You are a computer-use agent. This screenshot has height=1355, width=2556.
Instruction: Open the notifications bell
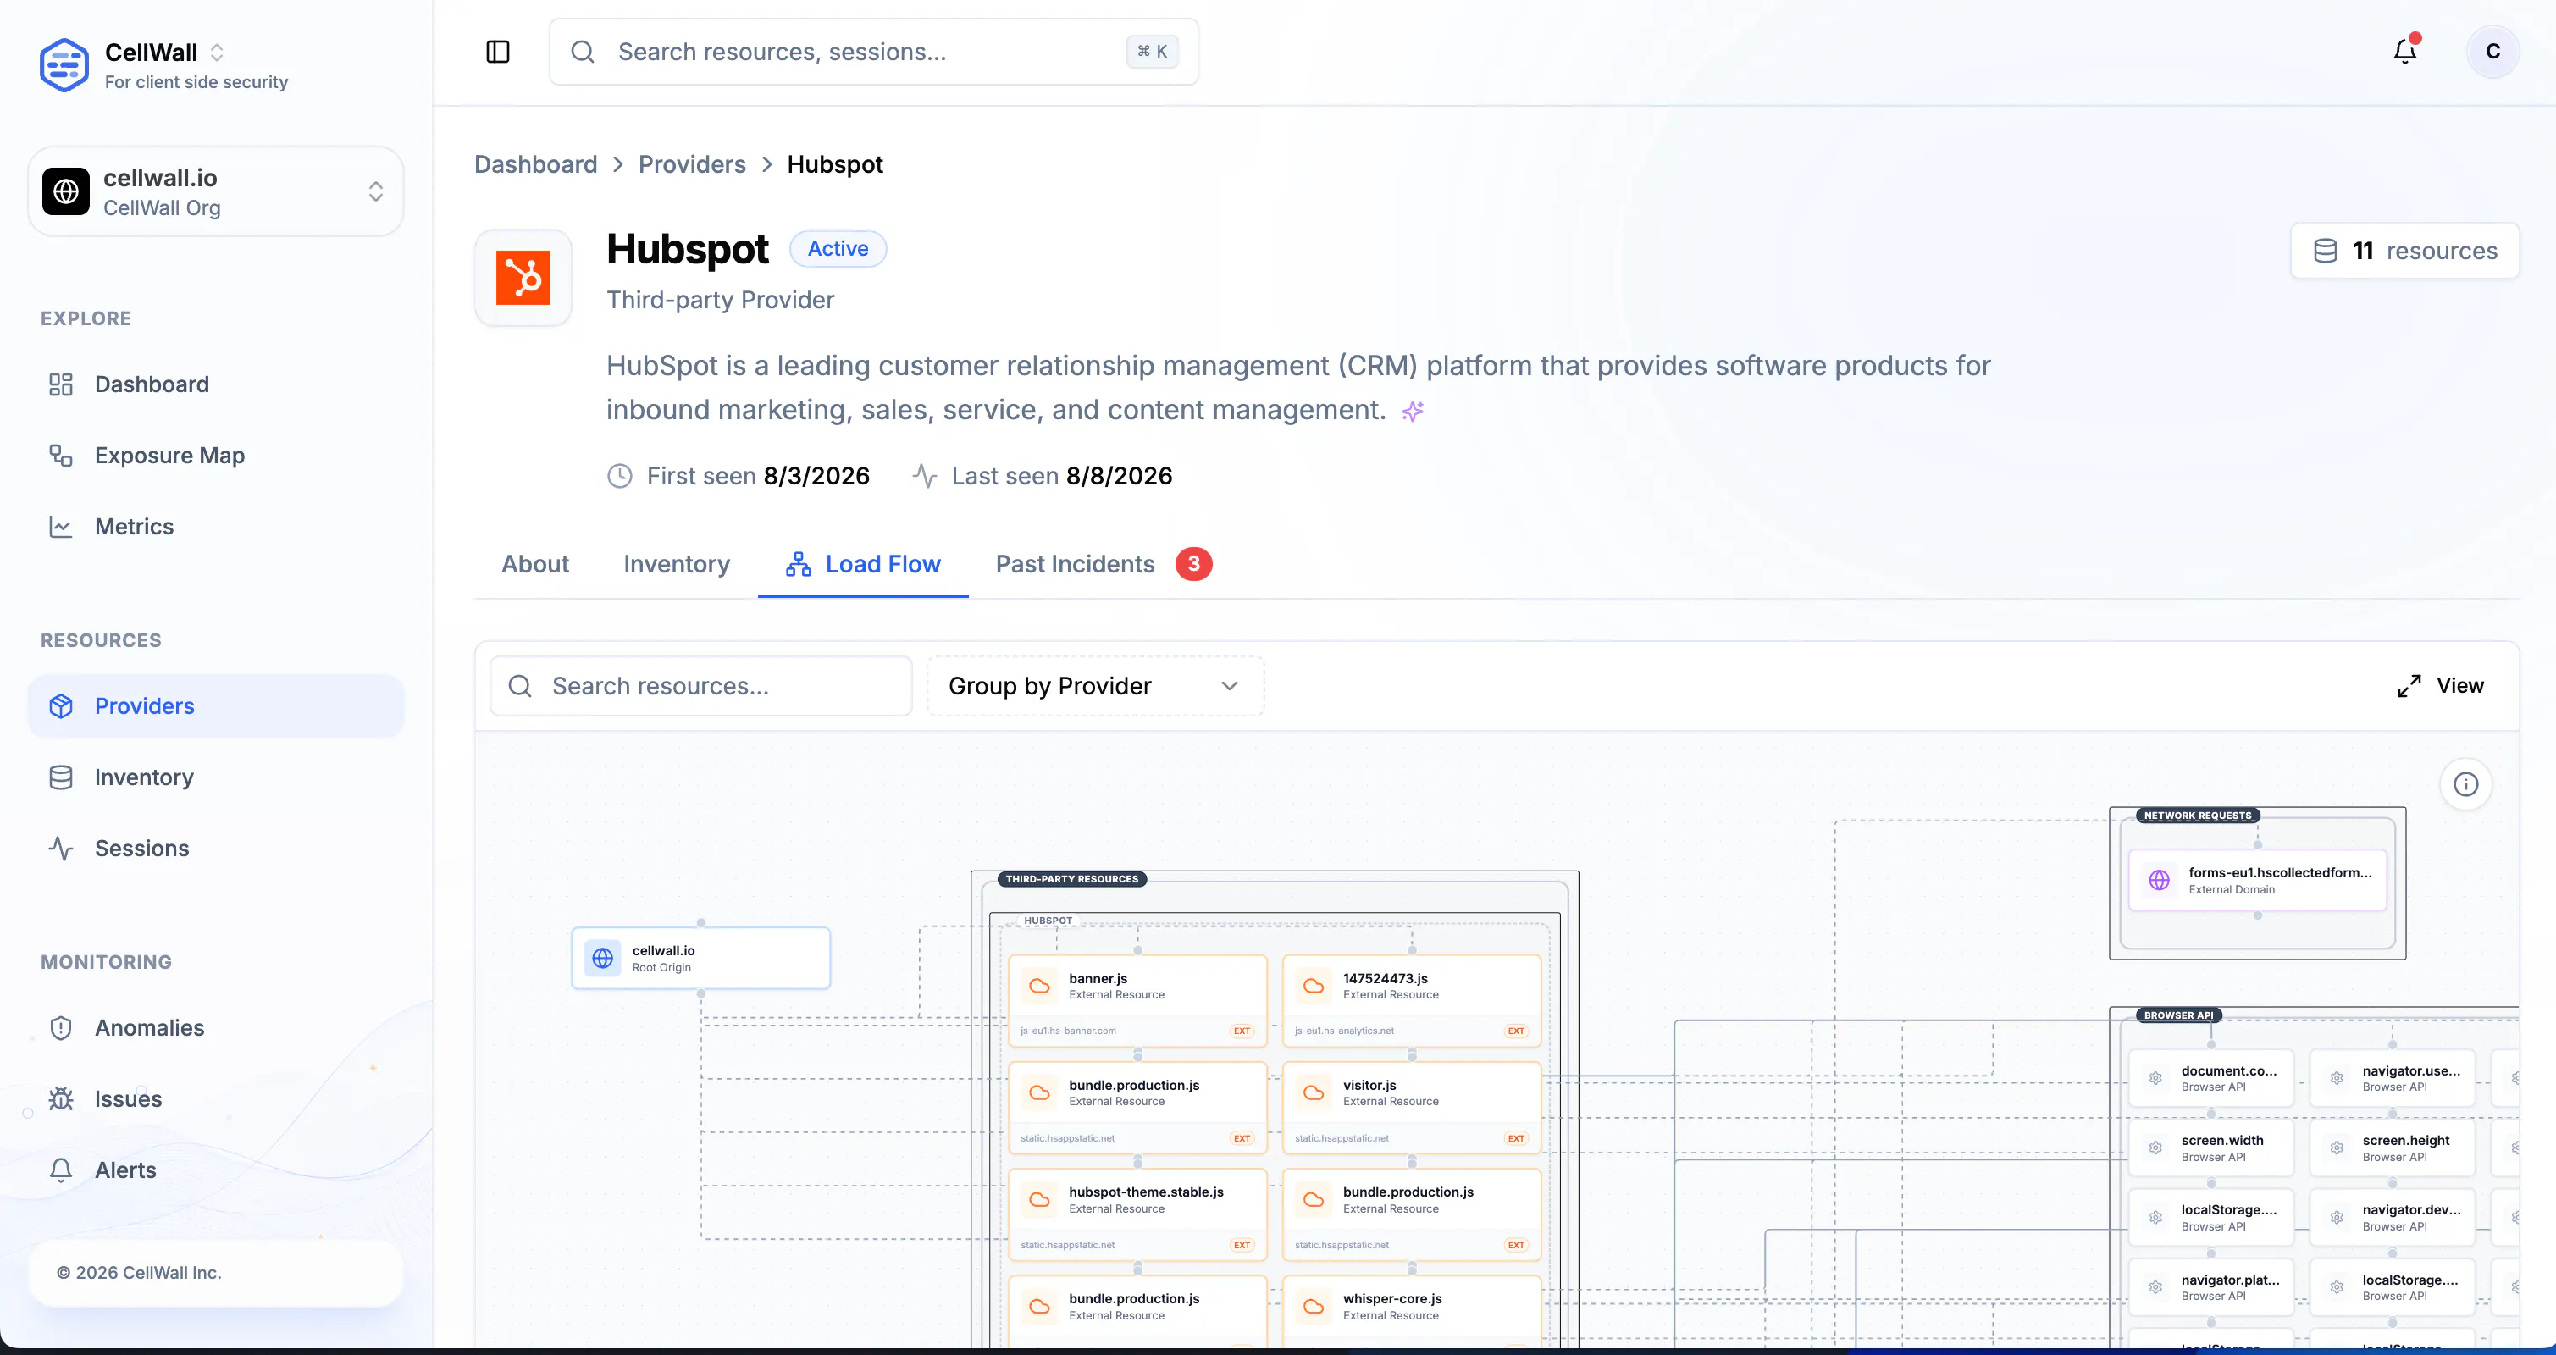click(2405, 52)
